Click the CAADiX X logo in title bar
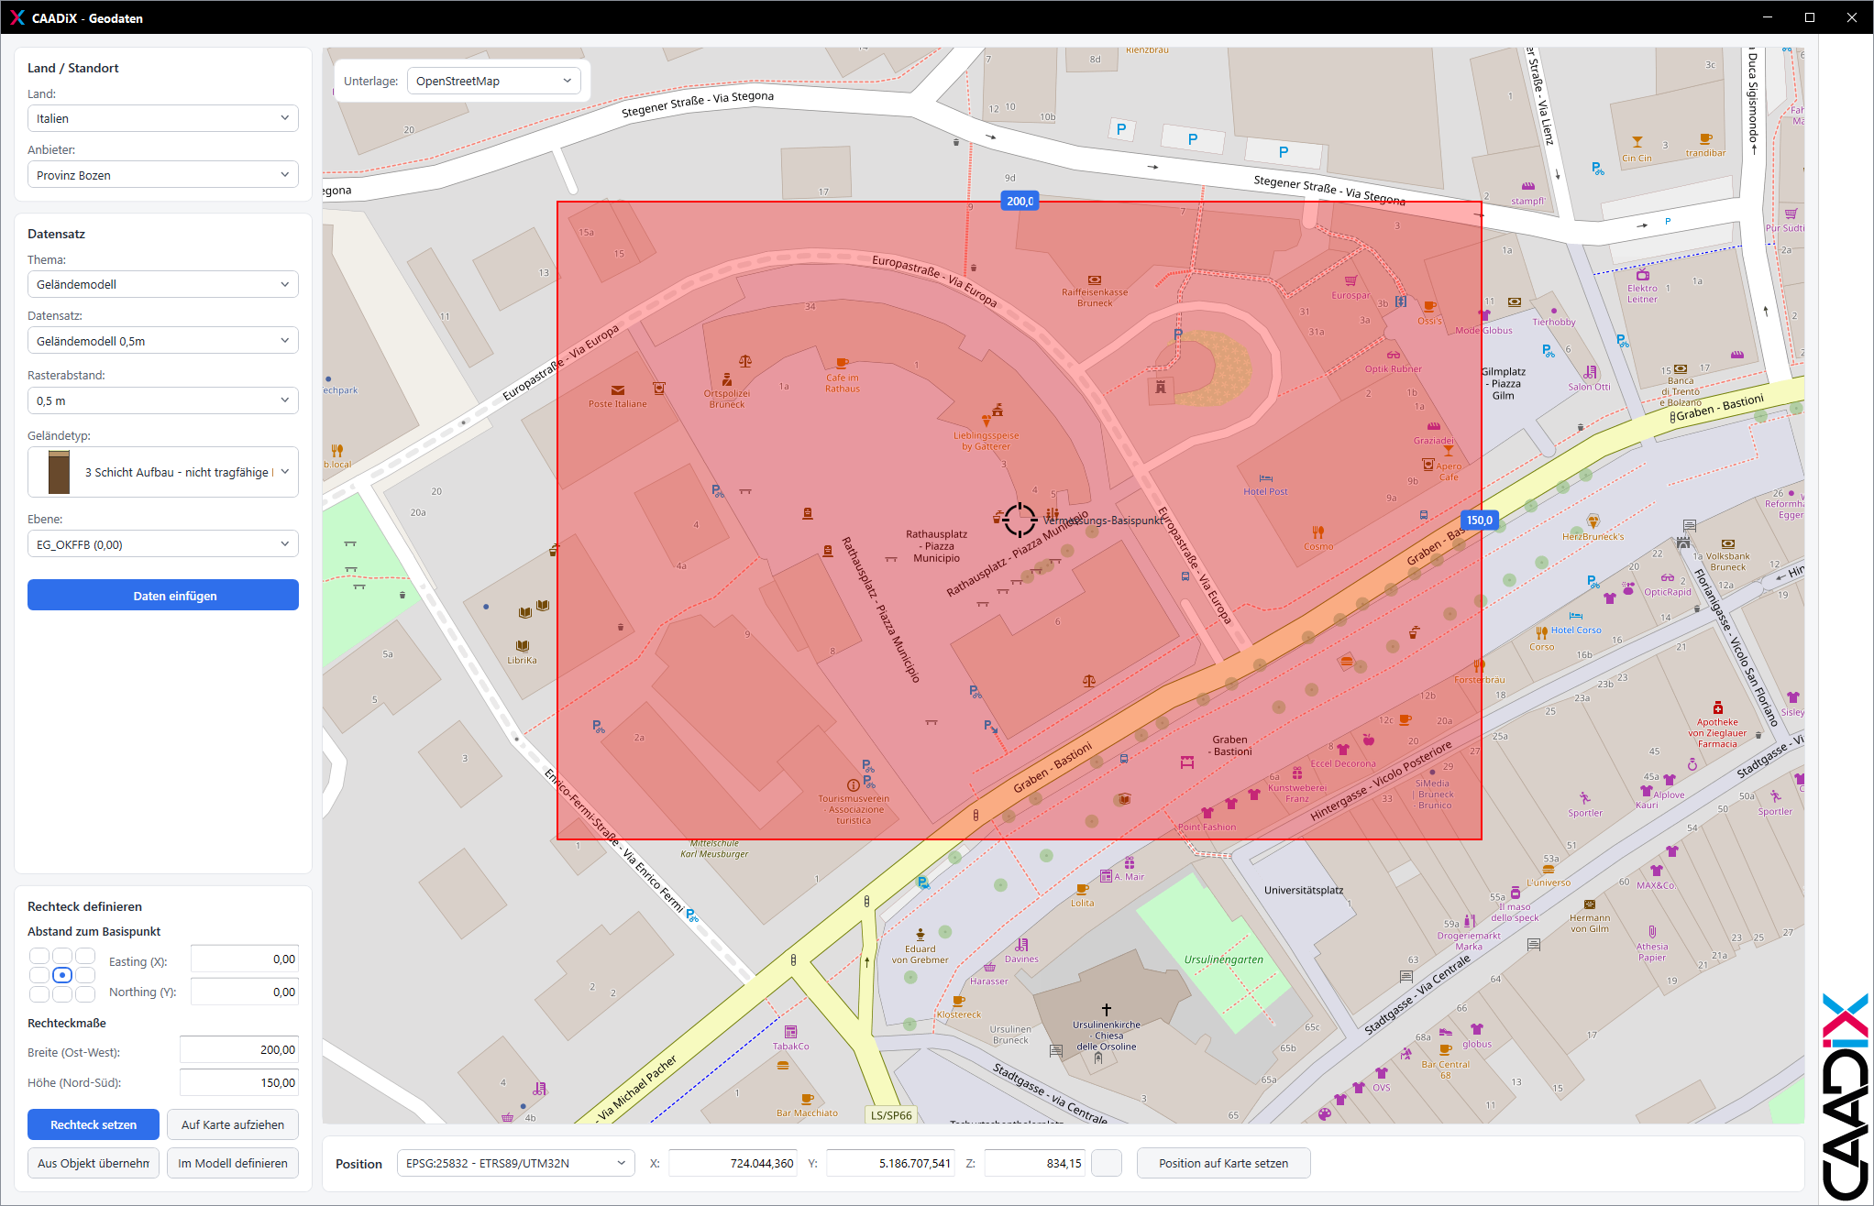Screen dimensions: 1874x1206 (x=17, y=17)
